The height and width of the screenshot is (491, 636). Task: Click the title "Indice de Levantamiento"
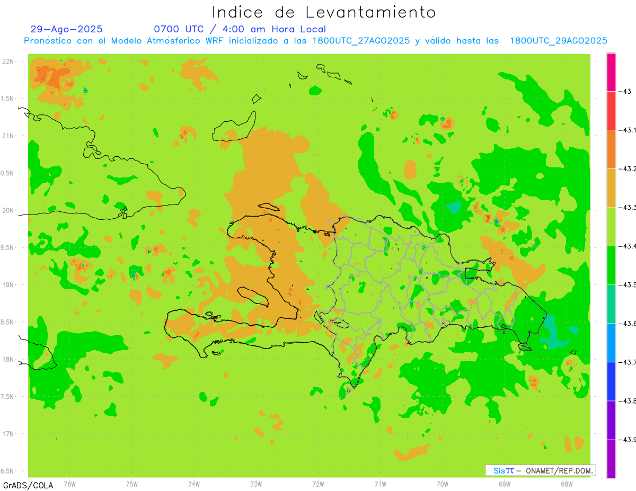point(324,12)
